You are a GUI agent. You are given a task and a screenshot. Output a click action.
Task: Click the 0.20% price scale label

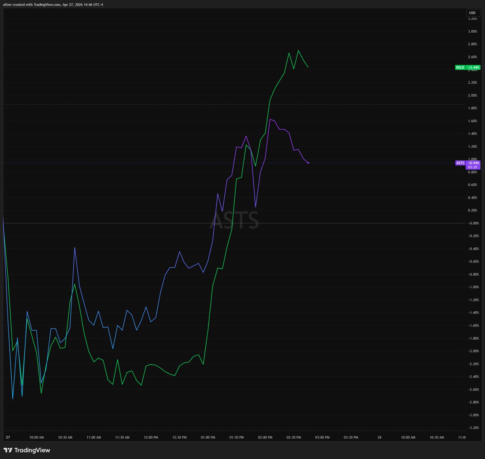coord(472,210)
